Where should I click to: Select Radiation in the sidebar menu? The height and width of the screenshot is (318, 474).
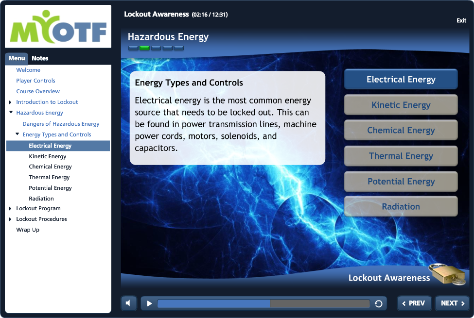pos(41,199)
